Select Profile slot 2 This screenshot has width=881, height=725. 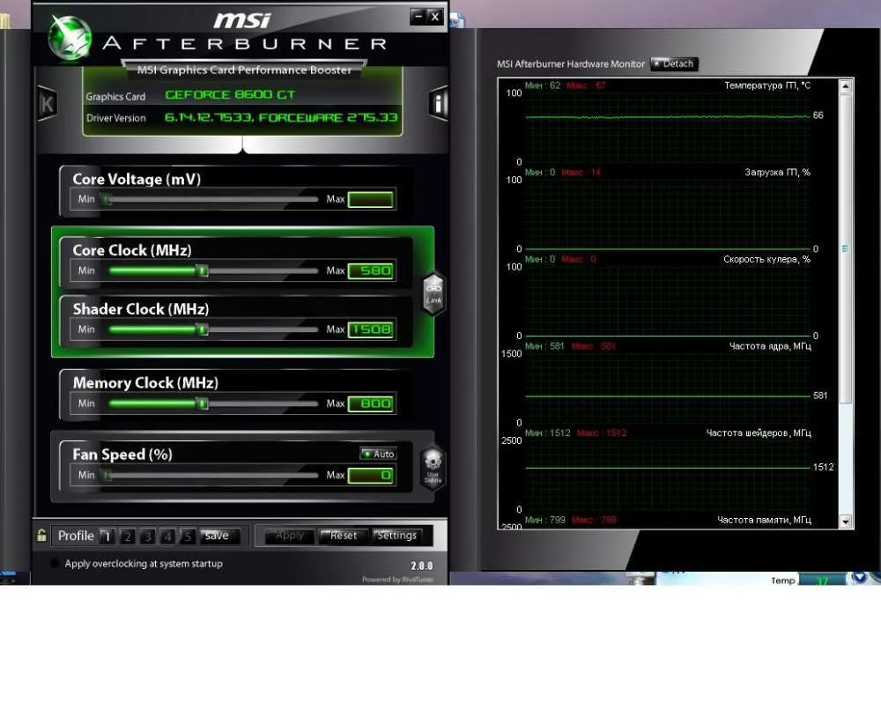click(x=128, y=536)
